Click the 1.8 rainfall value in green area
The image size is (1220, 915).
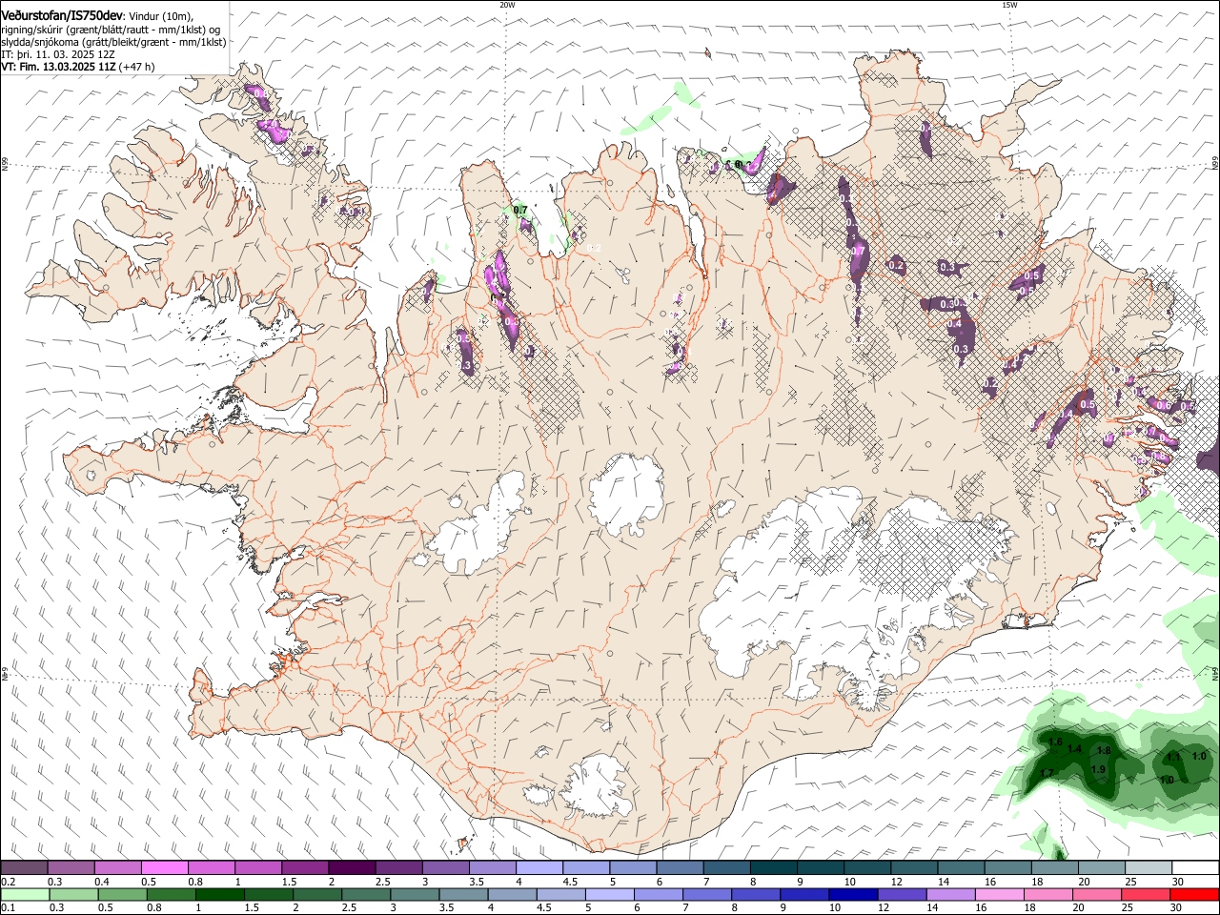(x=1104, y=751)
